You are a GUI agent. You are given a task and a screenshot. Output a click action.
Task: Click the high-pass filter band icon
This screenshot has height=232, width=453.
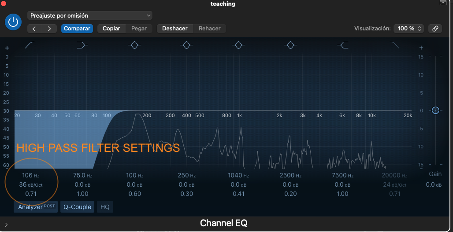[x=30, y=45]
